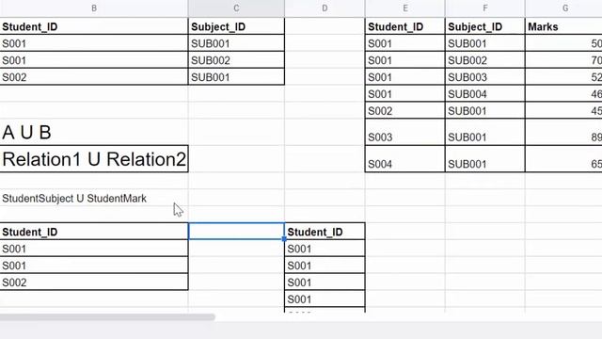Select 'S002' in column E
Screen dimensions: 602x339
pyautogui.click(x=405, y=111)
